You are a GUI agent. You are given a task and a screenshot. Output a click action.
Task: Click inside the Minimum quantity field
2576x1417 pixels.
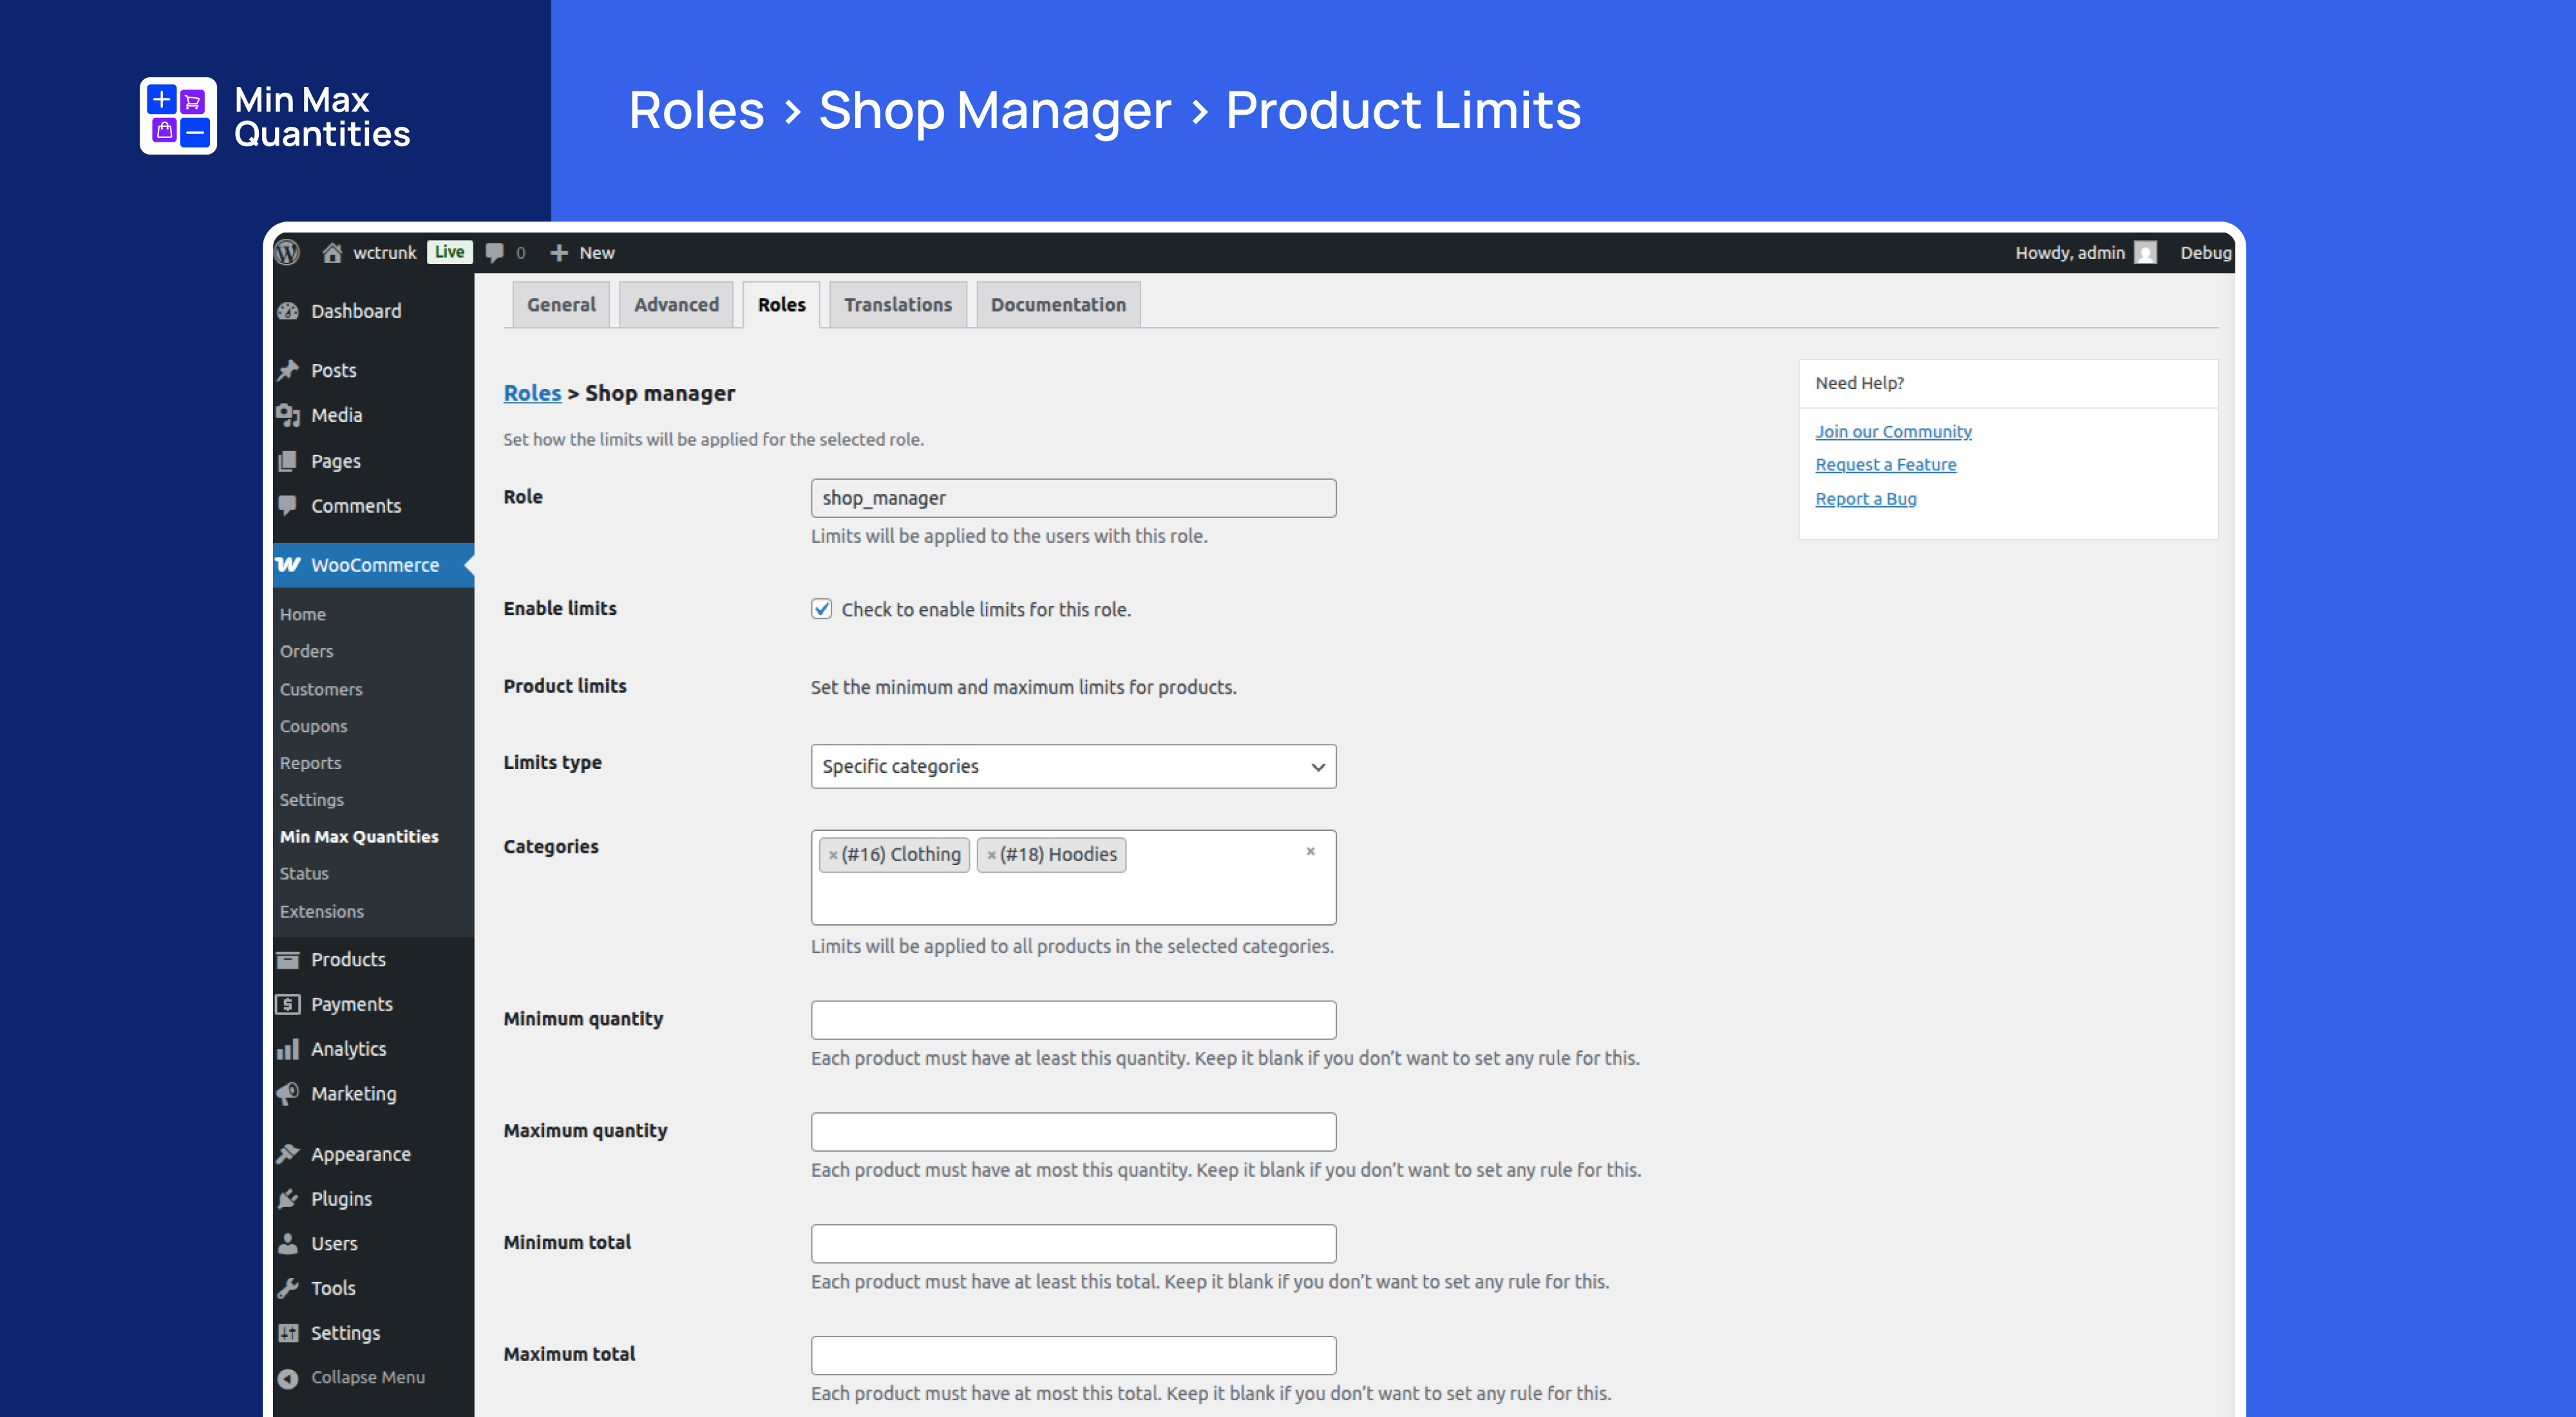click(1073, 1019)
